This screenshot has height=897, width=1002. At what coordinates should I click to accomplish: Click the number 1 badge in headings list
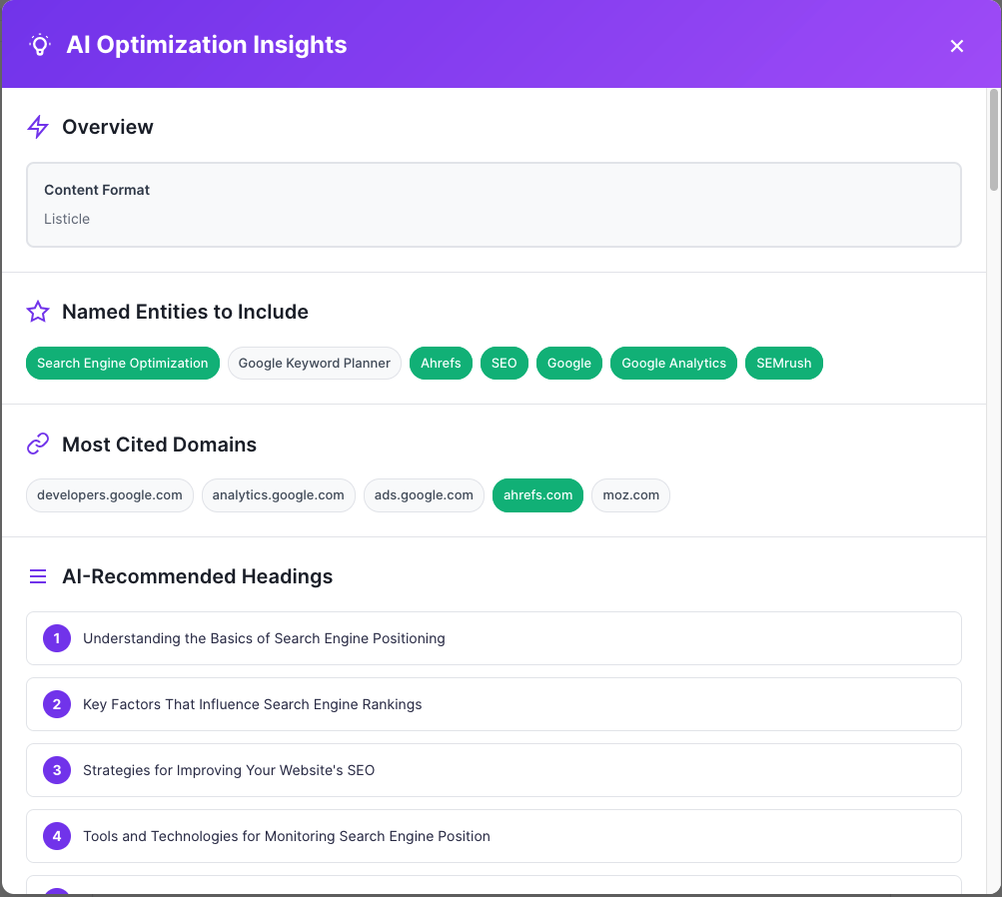click(57, 638)
